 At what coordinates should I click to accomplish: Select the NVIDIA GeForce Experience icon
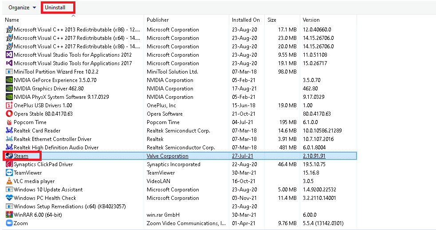[x=9, y=80]
